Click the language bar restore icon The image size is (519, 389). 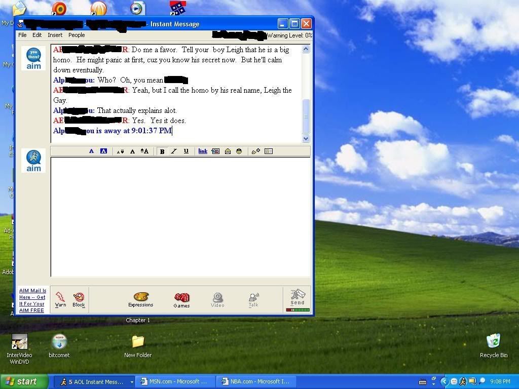click(x=434, y=379)
